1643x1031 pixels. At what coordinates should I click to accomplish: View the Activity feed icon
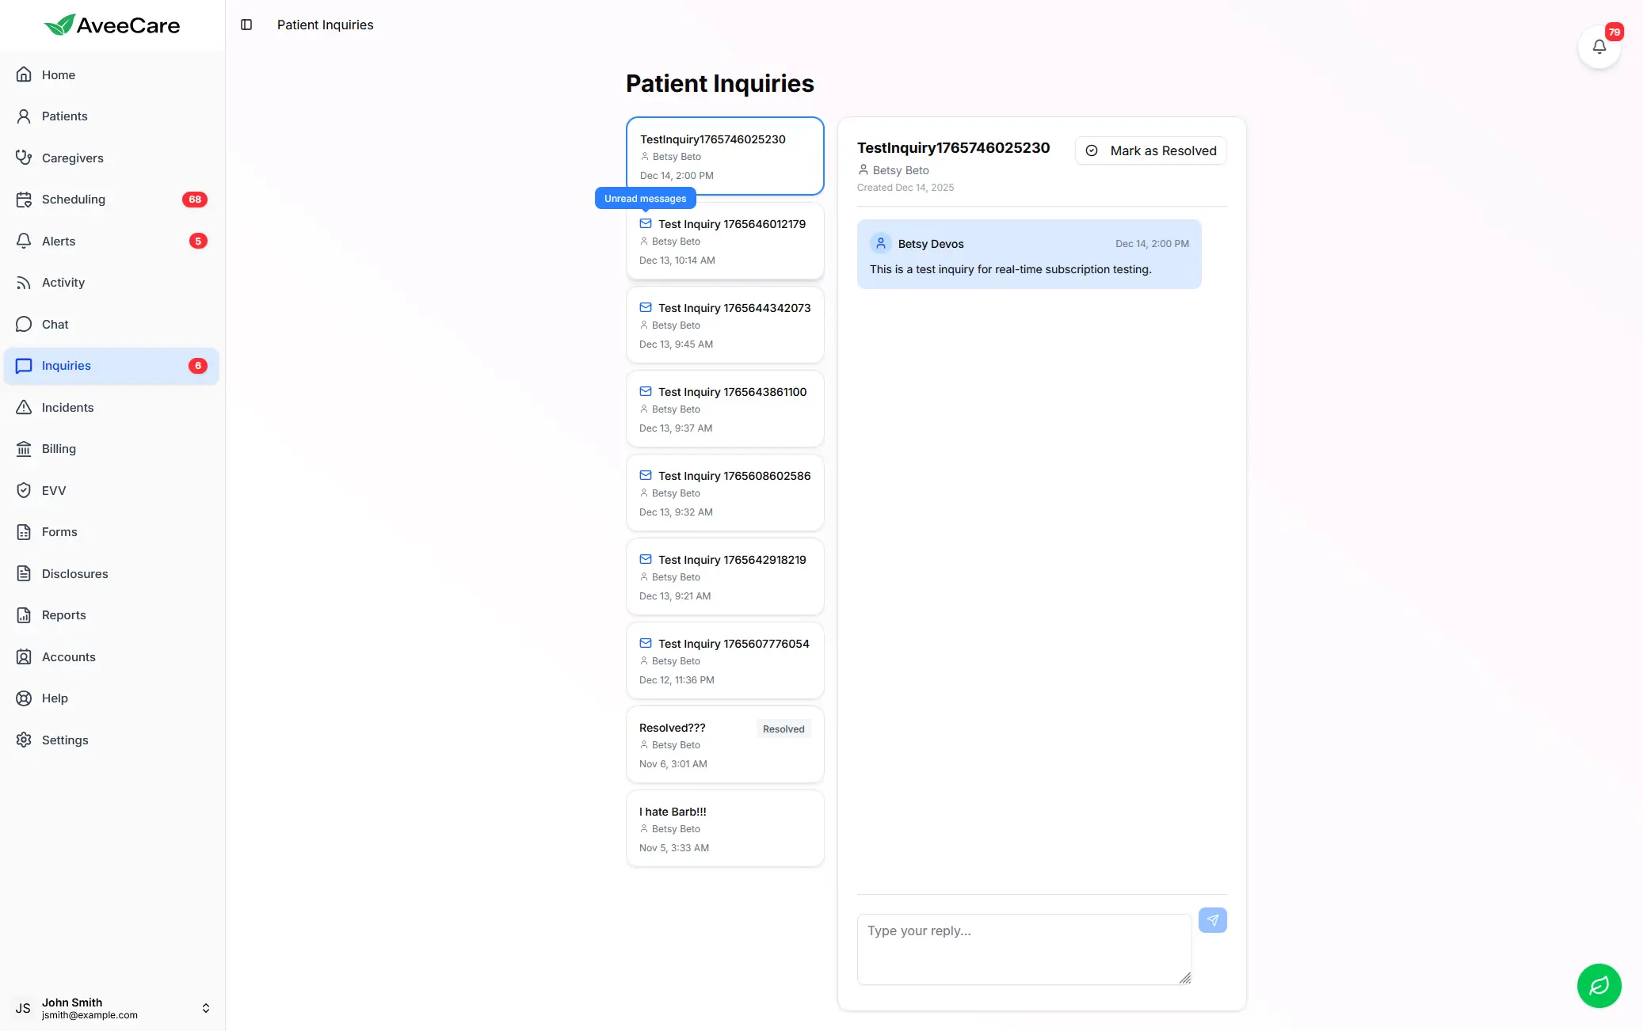pyautogui.click(x=25, y=282)
